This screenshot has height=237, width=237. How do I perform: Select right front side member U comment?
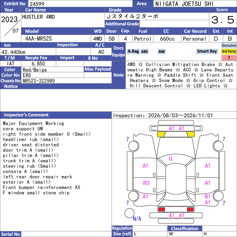[47, 134]
